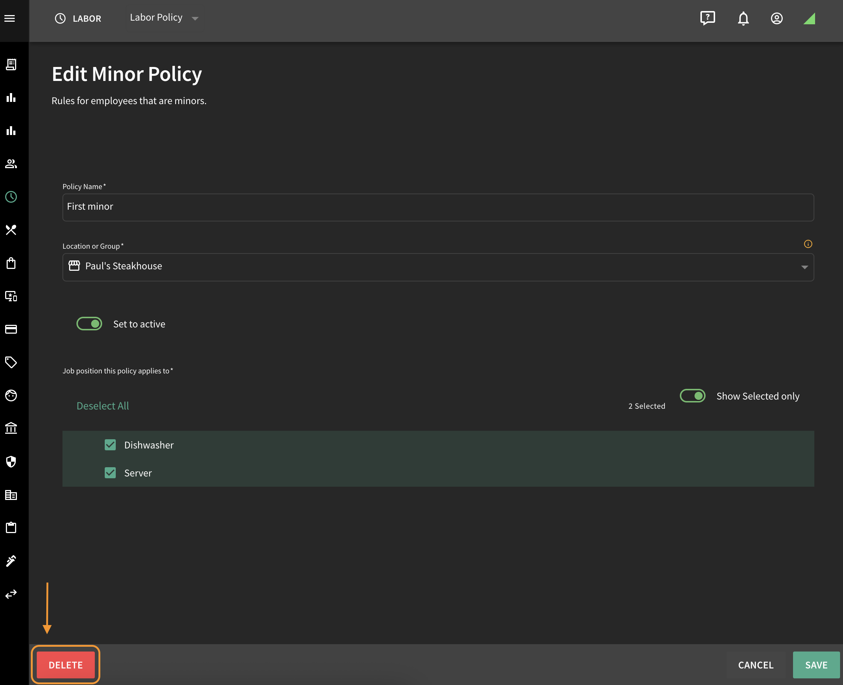Open the notifications bell
This screenshot has height=685, width=843.
[743, 18]
